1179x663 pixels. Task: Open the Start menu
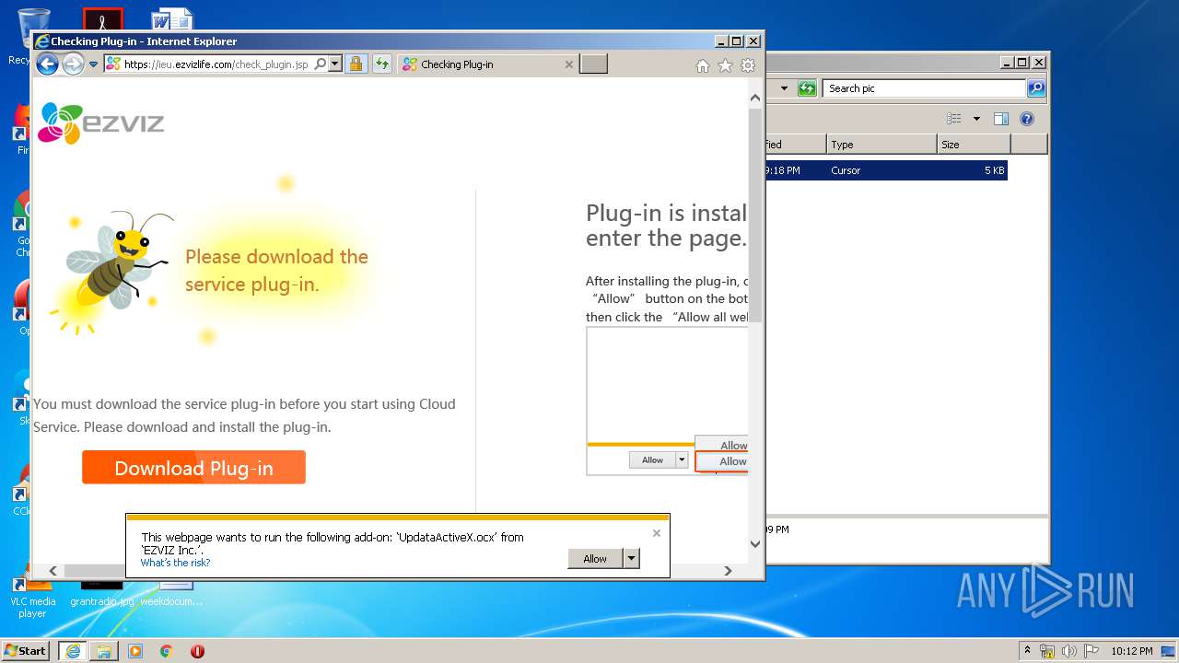tap(25, 650)
